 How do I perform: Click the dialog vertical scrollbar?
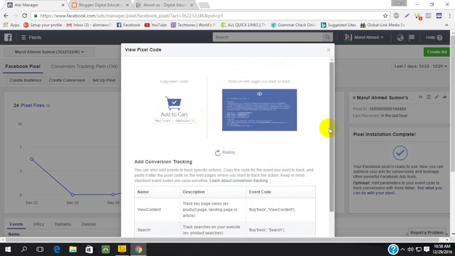pyautogui.click(x=332, y=137)
